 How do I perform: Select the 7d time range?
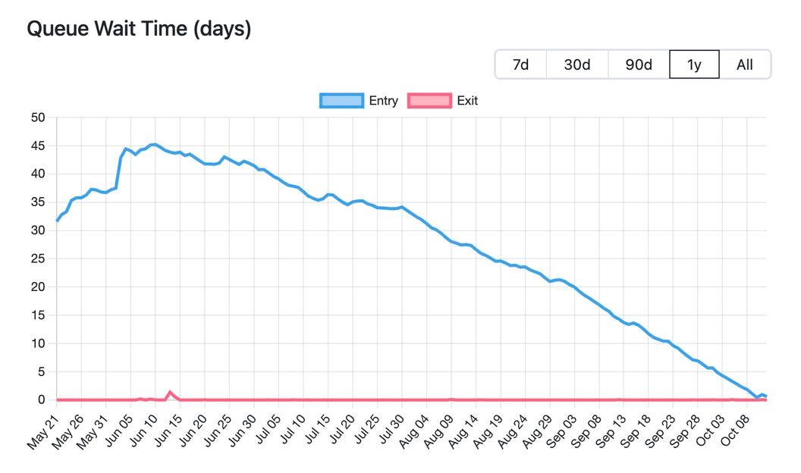pyautogui.click(x=520, y=64)
